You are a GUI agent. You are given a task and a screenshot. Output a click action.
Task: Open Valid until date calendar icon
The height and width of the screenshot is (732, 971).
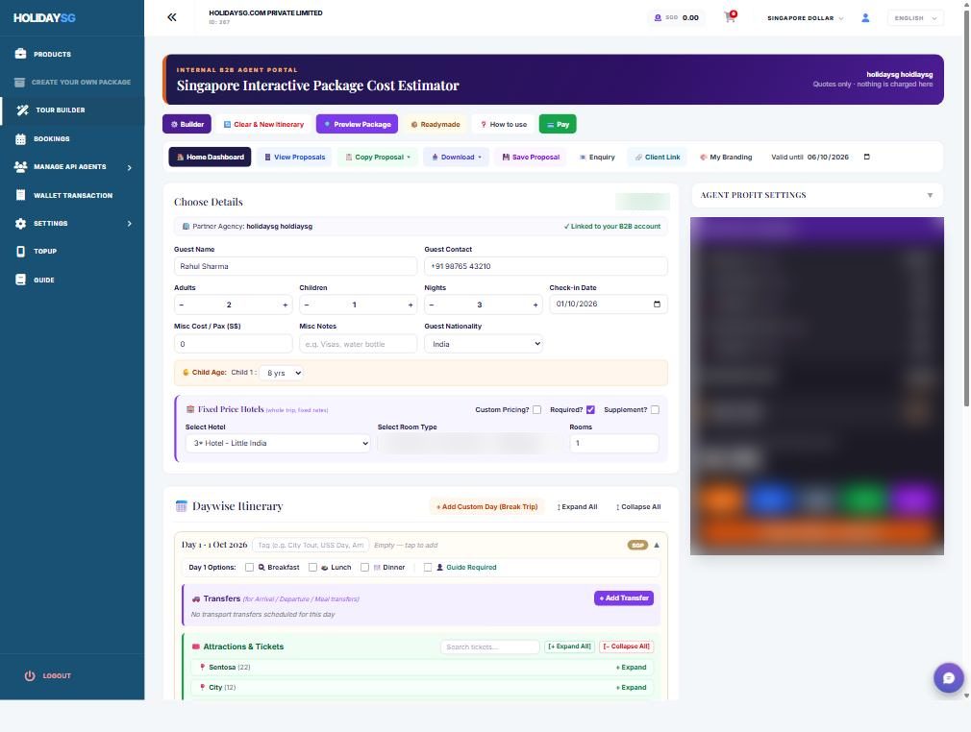(x=866, y=157)
